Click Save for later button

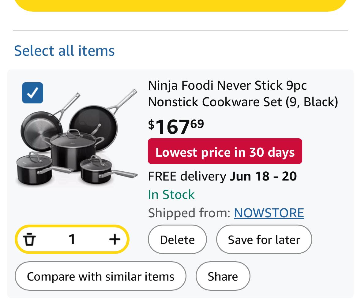pos(264,239)
